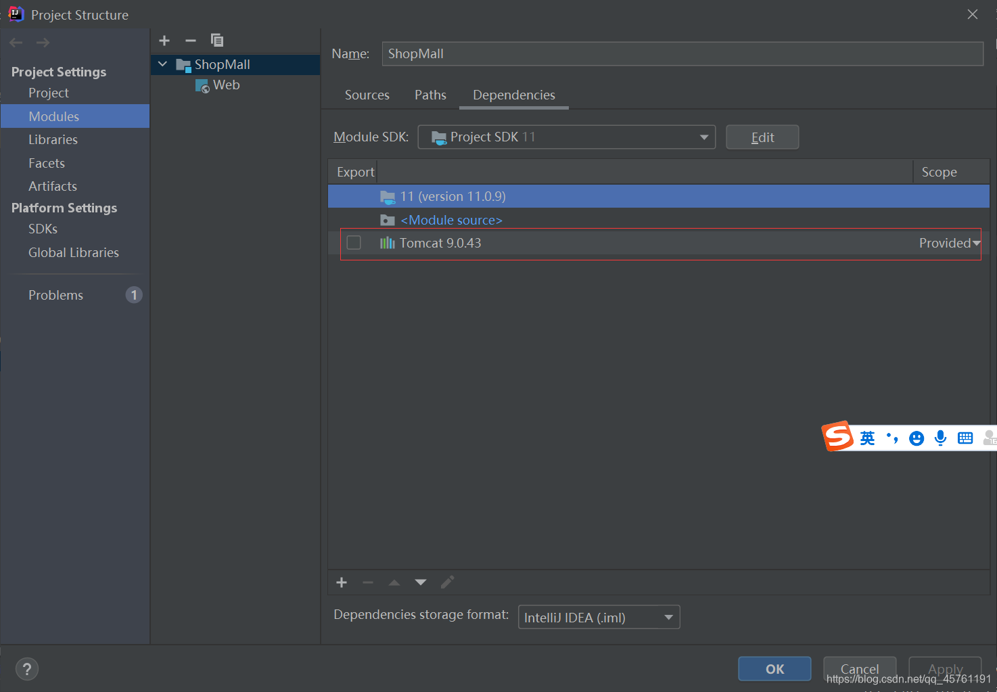Click the Export column header
Image resolution: width=997 pixels, height=692 pixels.
click(x=355, y=172)
